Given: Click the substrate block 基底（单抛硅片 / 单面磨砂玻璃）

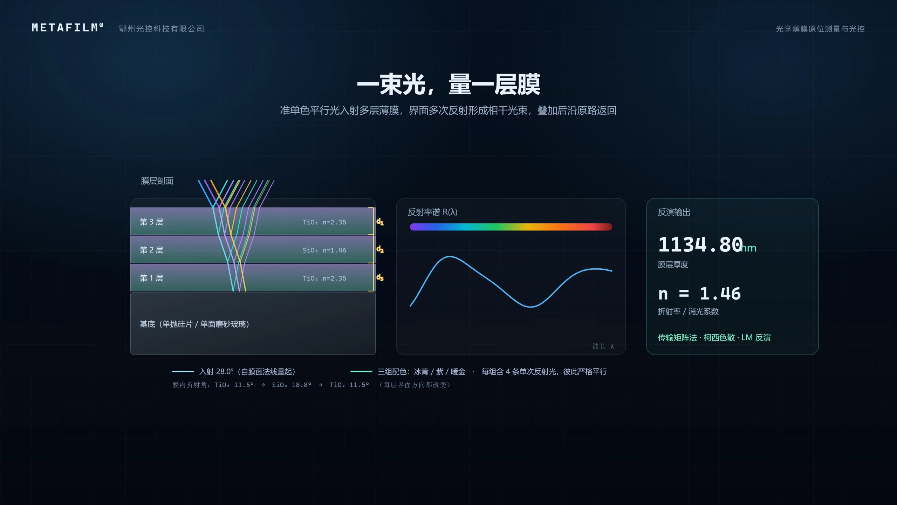Looking at the screenshot, I should [x=253, y=323].
